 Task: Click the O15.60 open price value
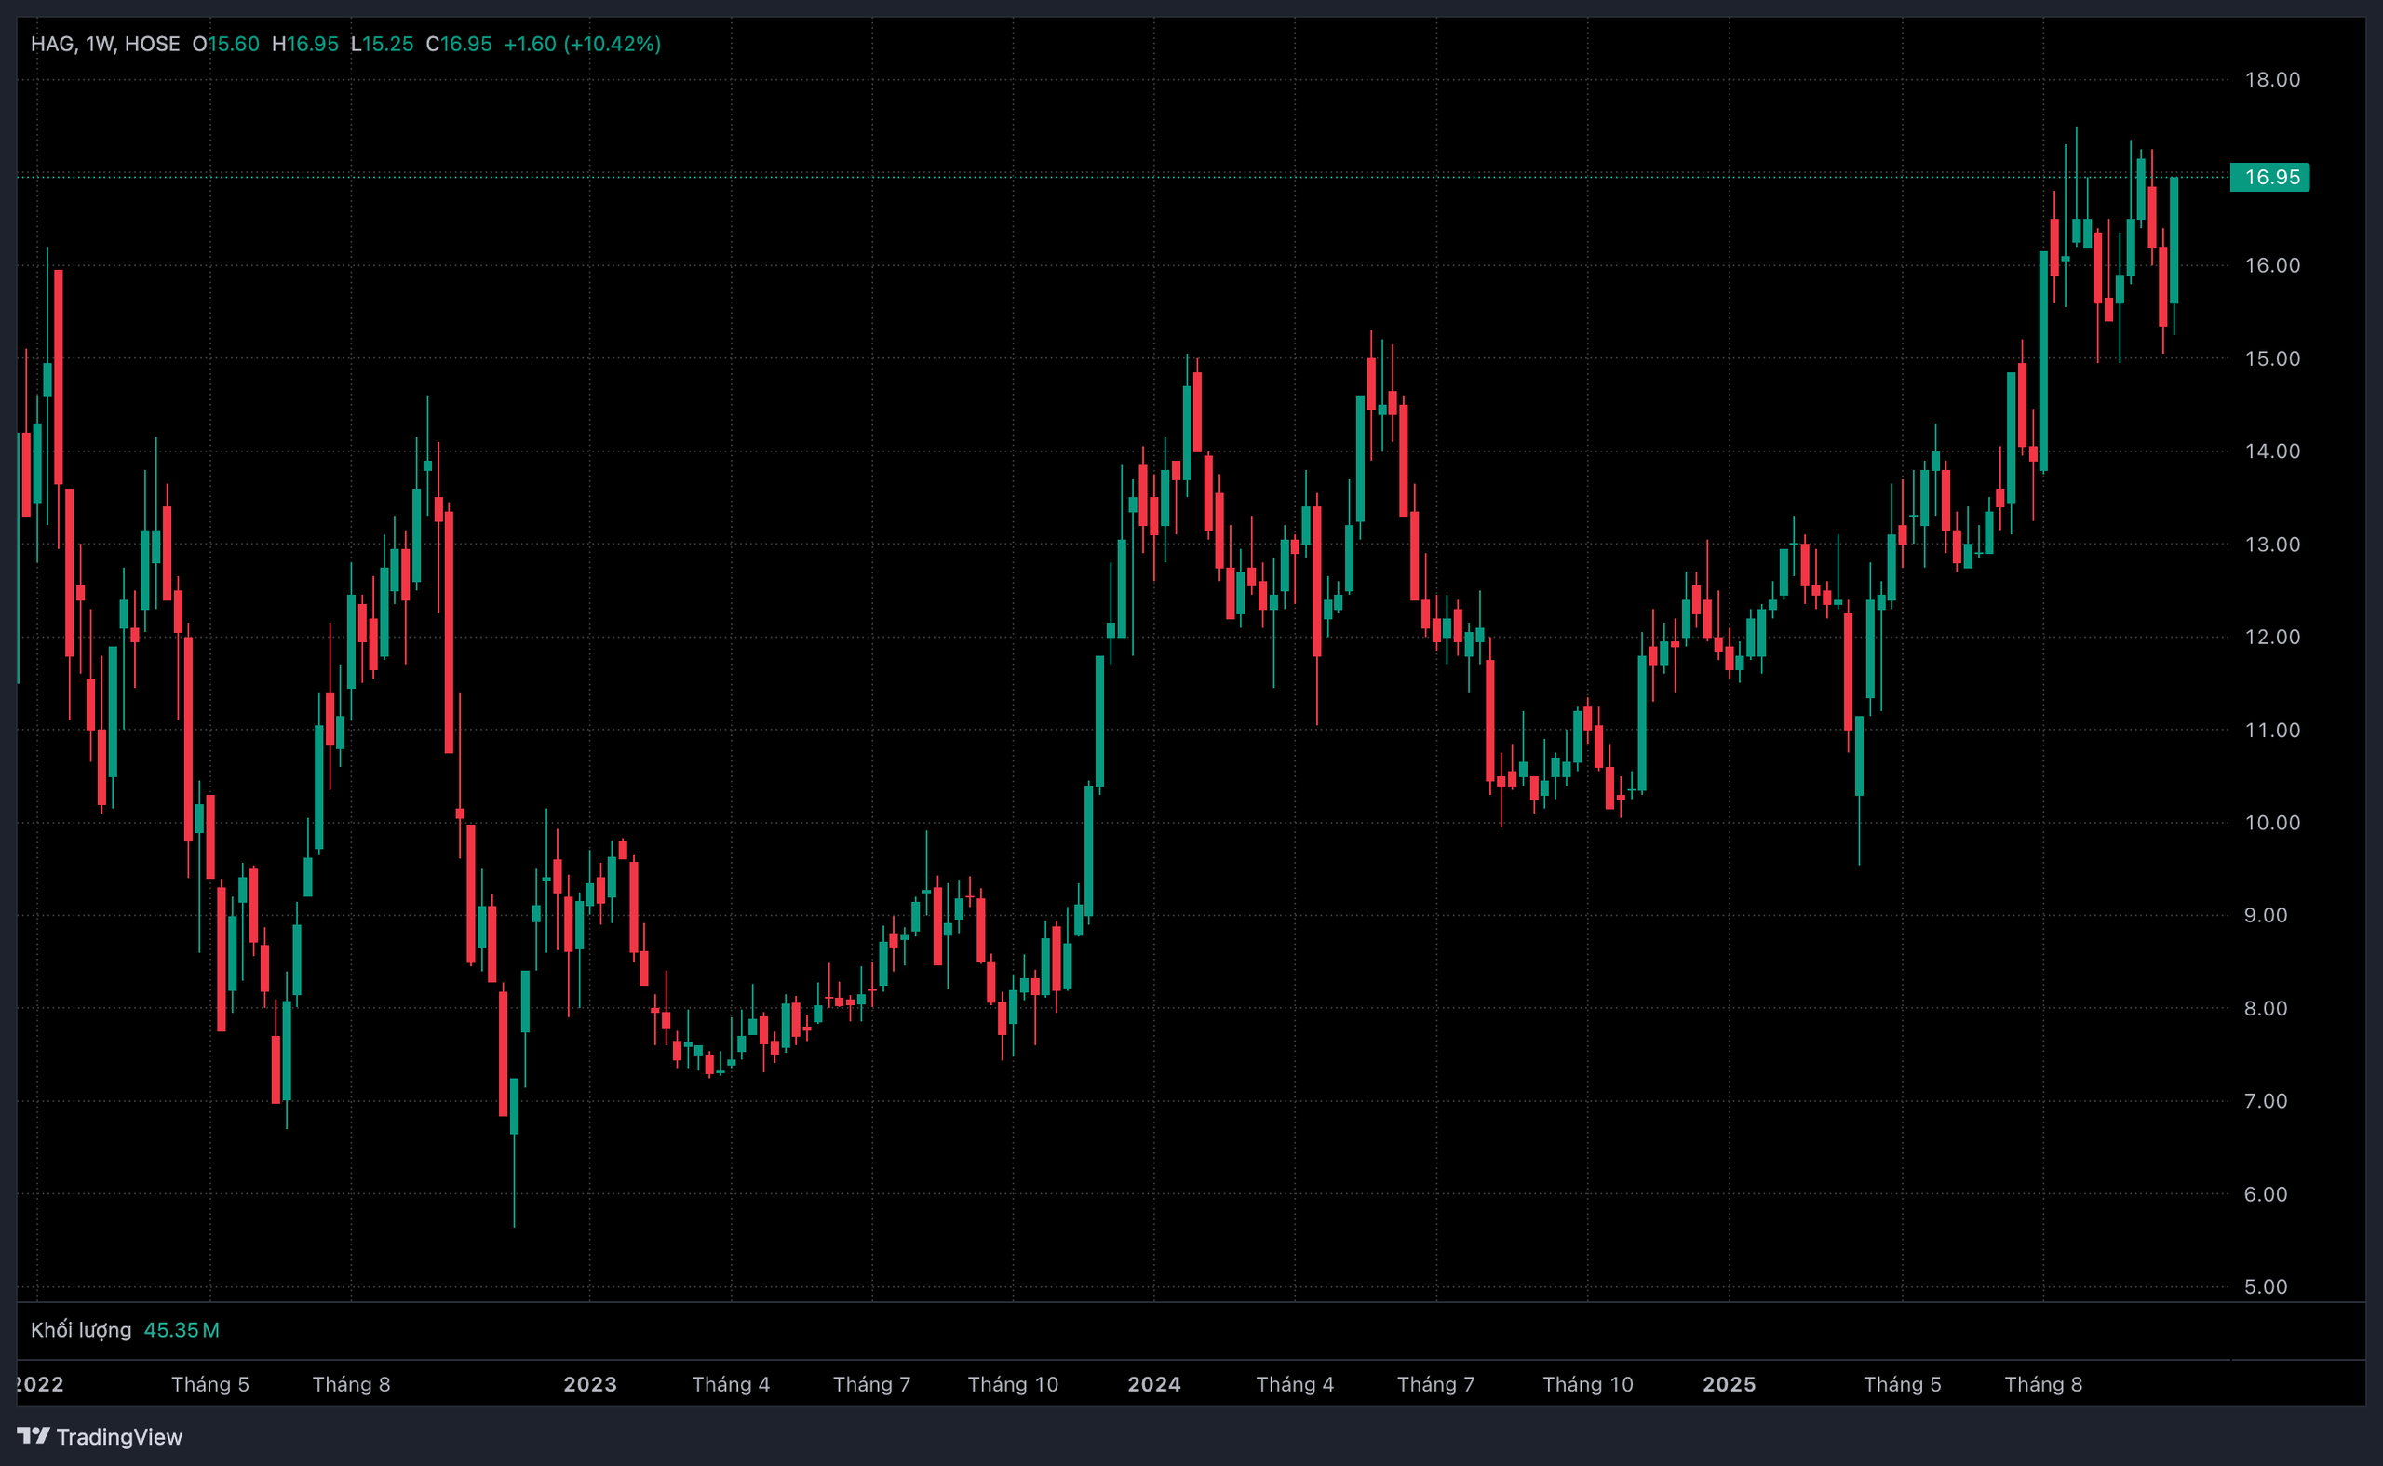[226, 44]
